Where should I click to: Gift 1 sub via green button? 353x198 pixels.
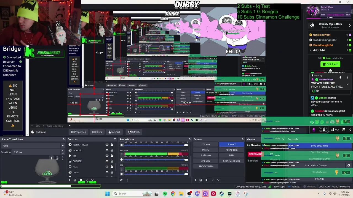click(x=330, y=64)
